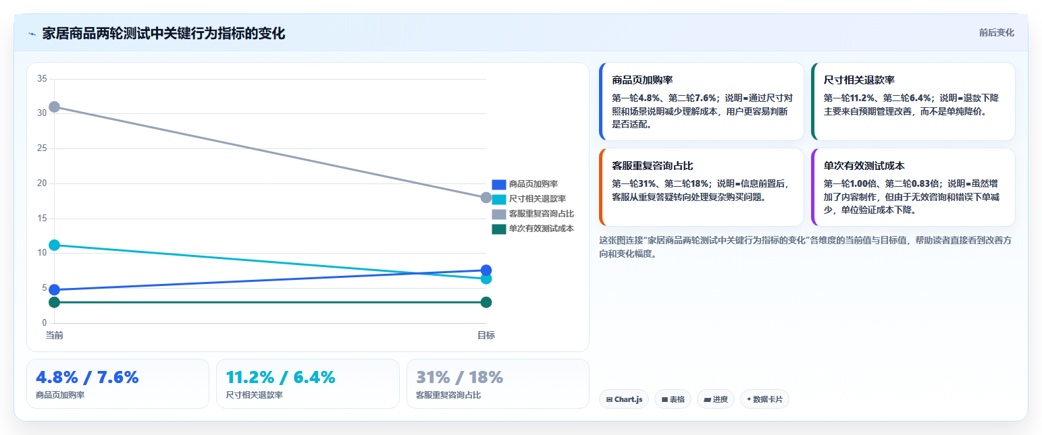Viewport: 1042px width, 435px height.
Task: Open the 商品页加购率 info card heading
Action: pyautogui.click(x=642, y=80)
